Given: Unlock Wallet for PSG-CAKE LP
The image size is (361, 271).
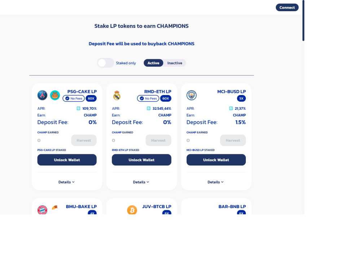Looking at the screenshot, I should pyautogui.click(x=67, y=160).
